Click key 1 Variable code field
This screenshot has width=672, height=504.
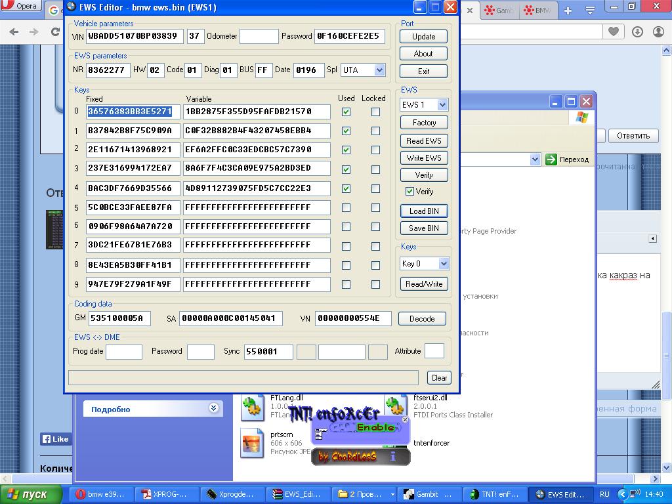(x=257, y=131)
